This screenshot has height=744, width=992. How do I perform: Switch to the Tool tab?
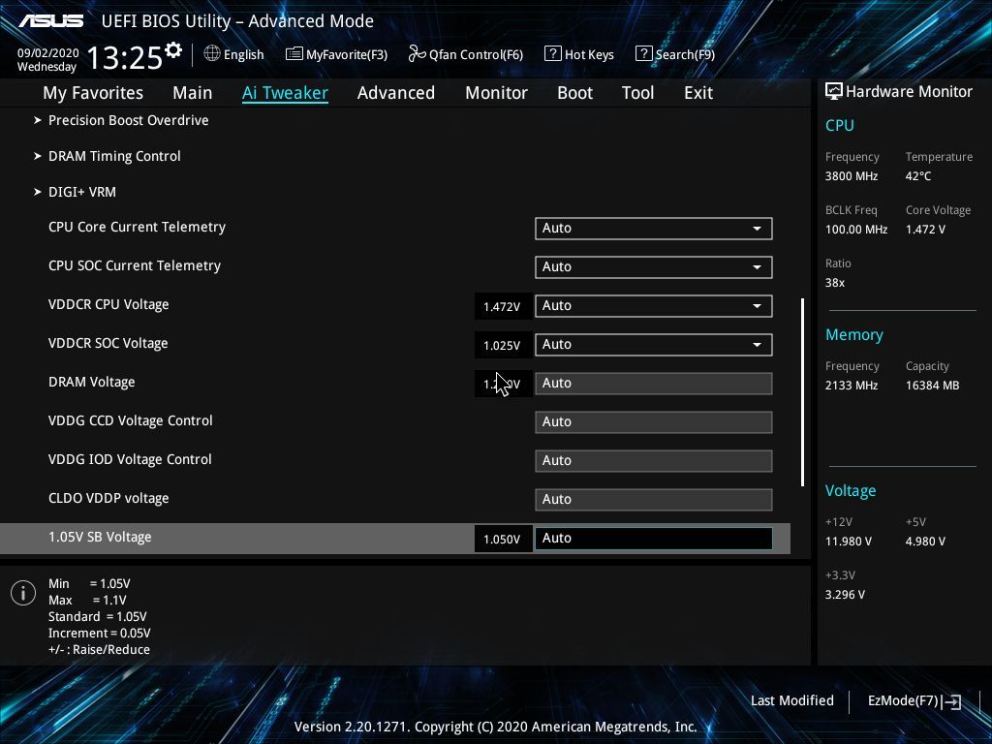click(x=637, y=93)
